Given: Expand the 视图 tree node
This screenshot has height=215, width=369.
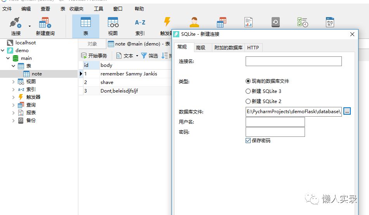Looking at the screenshot, I should pyautogui.click(x=14, y=82).
